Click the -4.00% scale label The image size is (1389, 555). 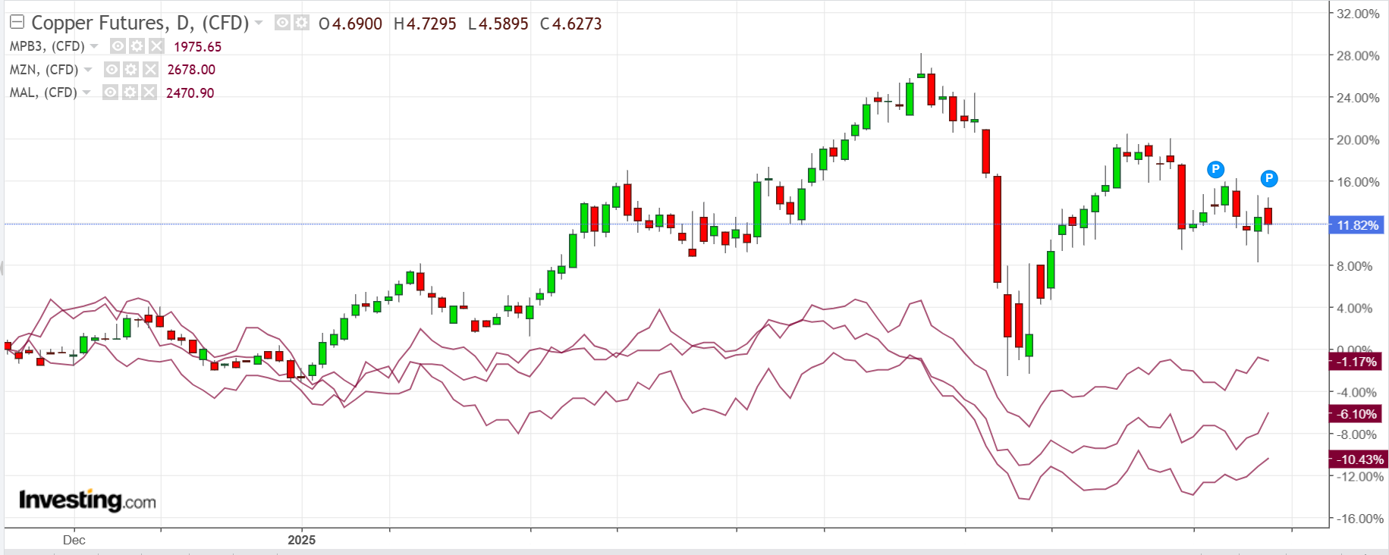[1356, 393]
